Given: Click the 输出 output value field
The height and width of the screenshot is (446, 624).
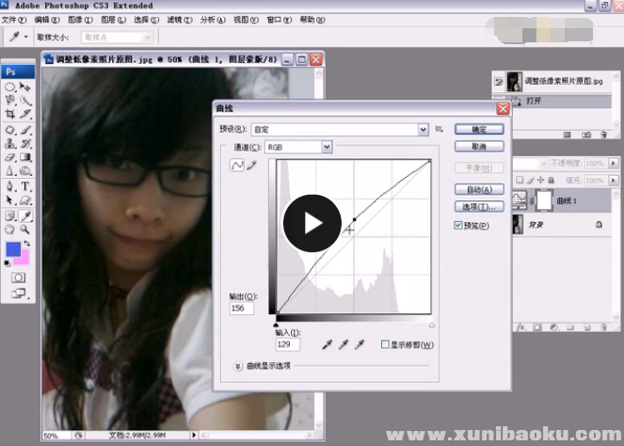Looking at the screenshot, I should click(x=242, y=308).
